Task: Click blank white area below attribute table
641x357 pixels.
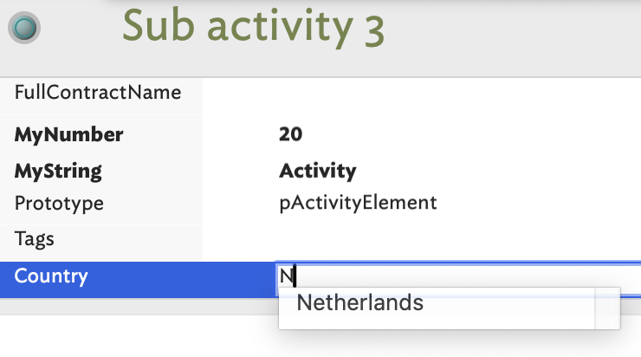Action: [130, 336]
